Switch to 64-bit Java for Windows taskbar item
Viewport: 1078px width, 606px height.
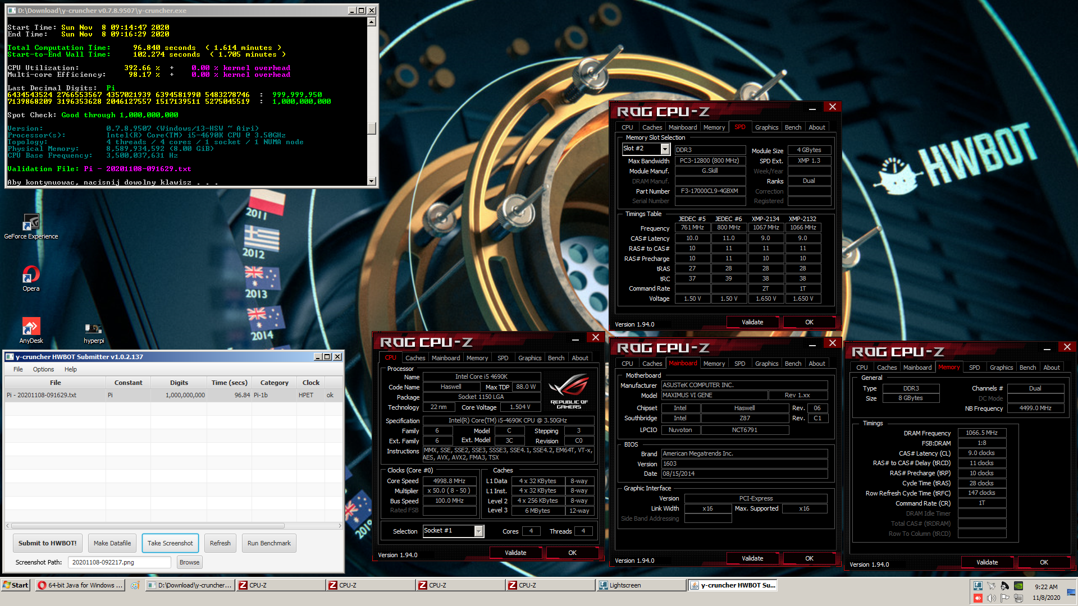pyautogui.click(x=80, y=585)
